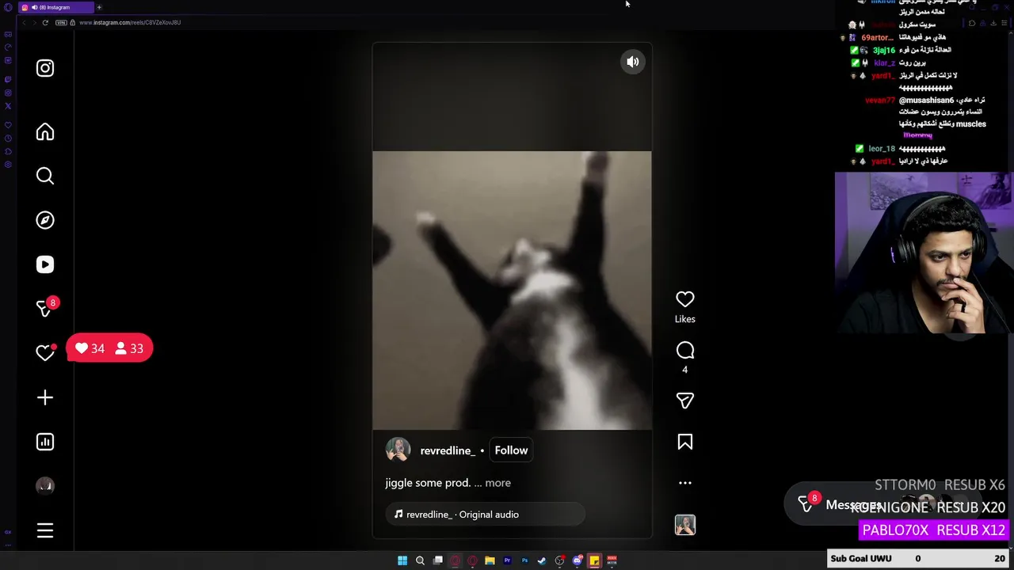
Task: Open Windows taskbar search
Action: click(x=420, y=560)
